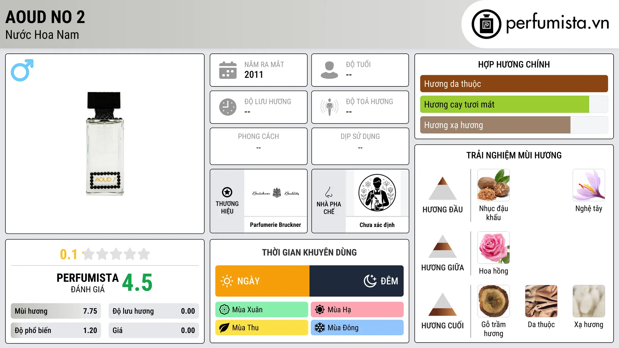Click the Hương đầu pyramid icon
Screen dimensions: 619x348
tap(442, 188)
